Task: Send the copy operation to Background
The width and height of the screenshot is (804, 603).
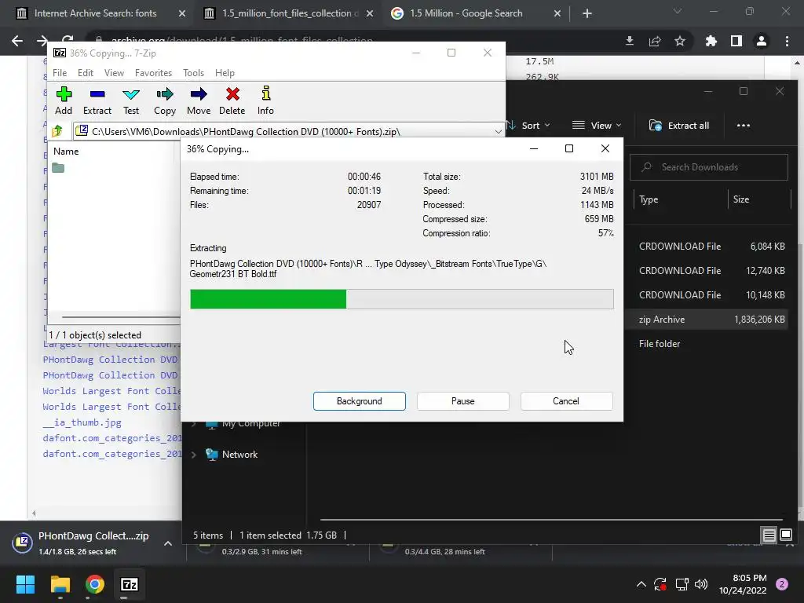Action: [x=360, y=401]
